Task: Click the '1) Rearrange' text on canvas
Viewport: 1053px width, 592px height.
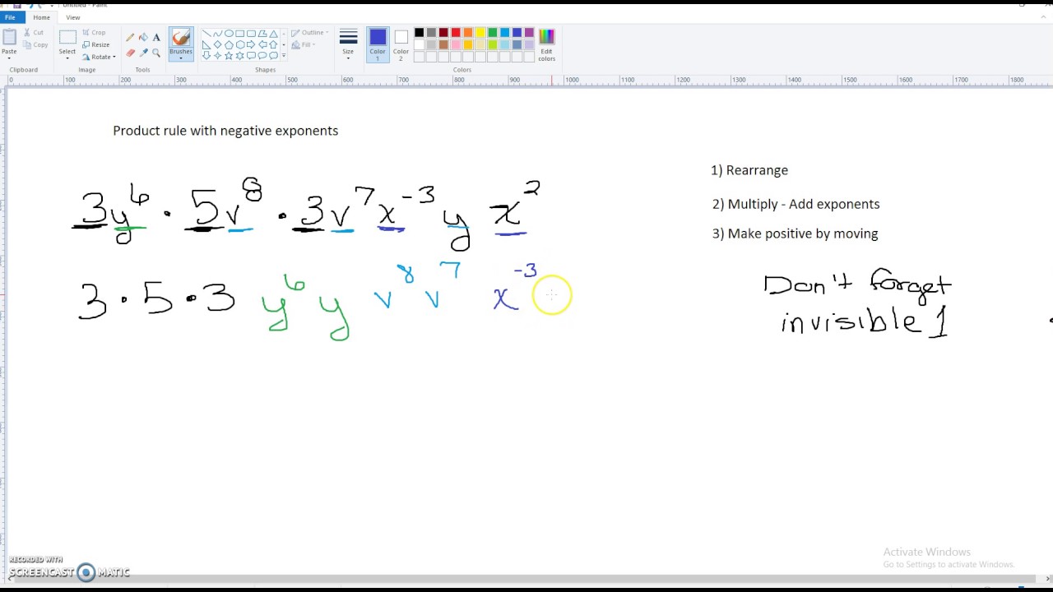Action: pyautogui.click(x=749, y=170)
